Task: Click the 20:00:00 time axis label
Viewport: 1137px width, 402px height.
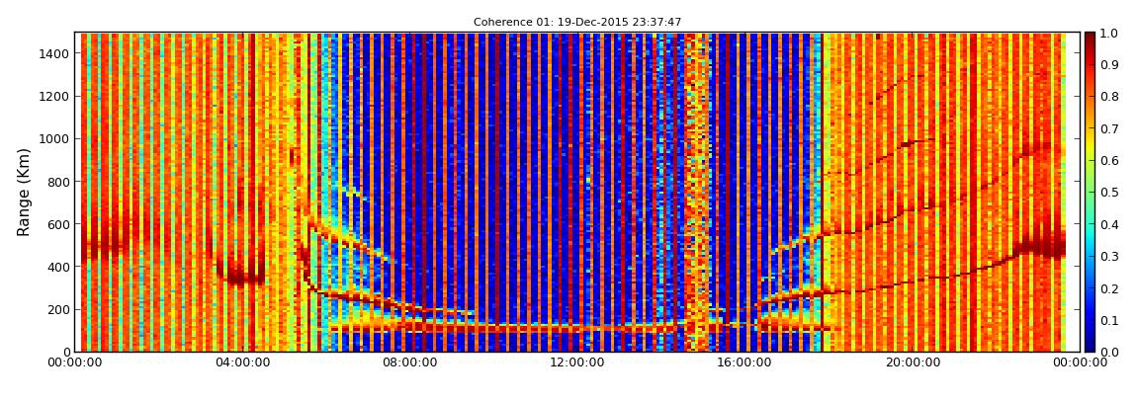Action: pos(911,362)
